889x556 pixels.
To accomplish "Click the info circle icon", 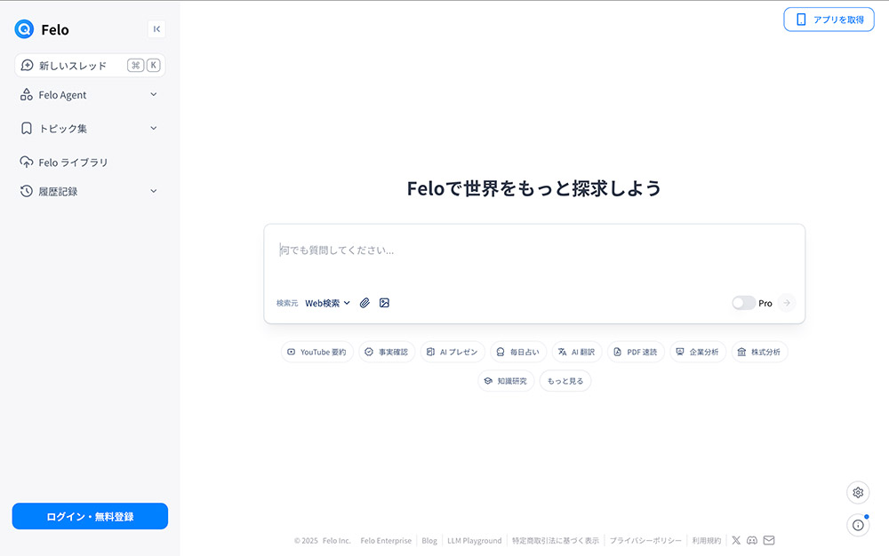I will pyautogui.click(x=858, y=526).
